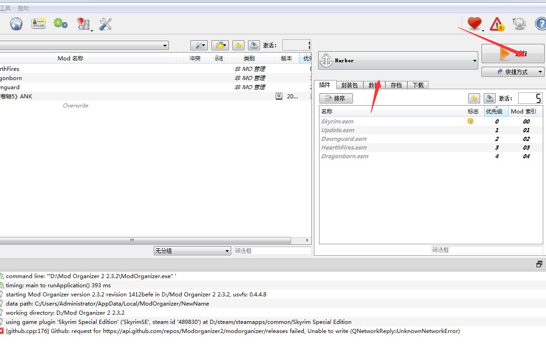Click the plugin 激活 counter display

[x=530, y=98]
